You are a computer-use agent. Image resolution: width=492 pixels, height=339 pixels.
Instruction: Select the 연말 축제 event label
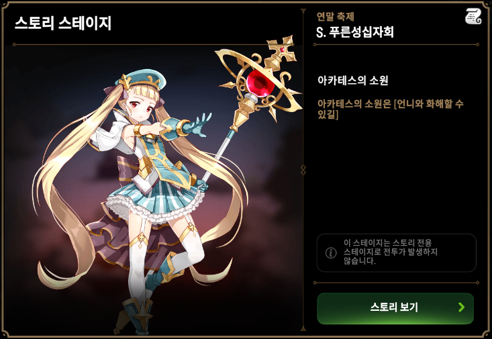click(x=335, y=16)
